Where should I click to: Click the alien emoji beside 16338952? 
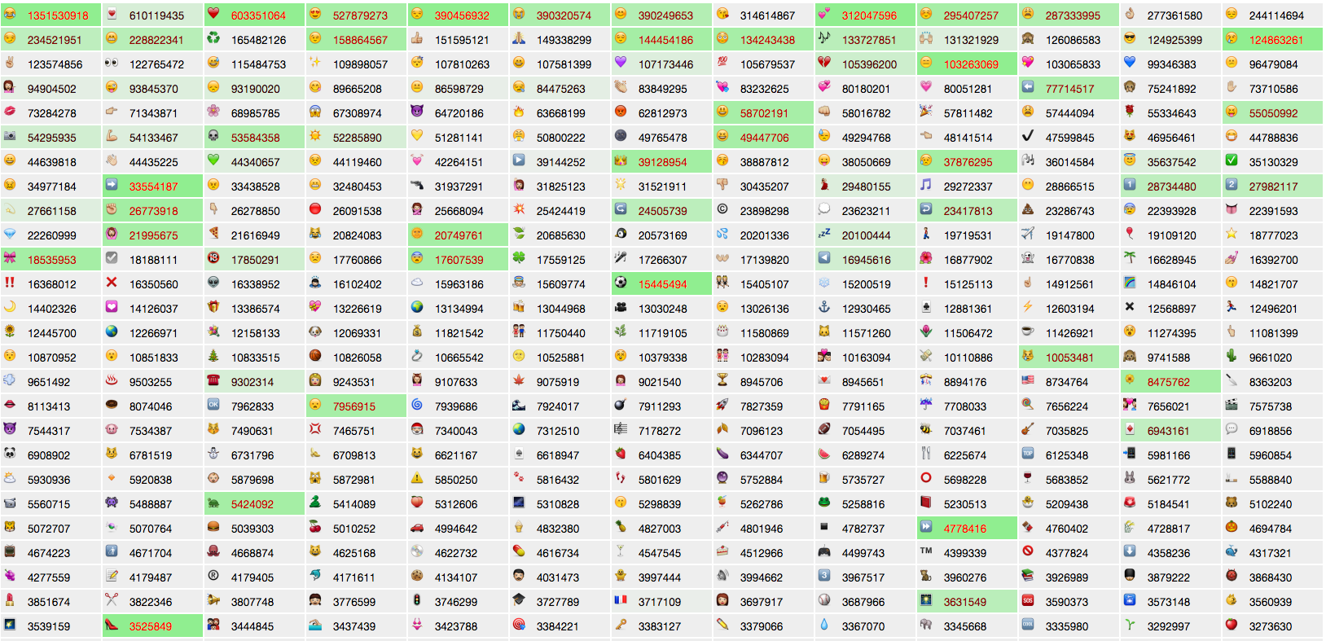[x=213, y=283]
